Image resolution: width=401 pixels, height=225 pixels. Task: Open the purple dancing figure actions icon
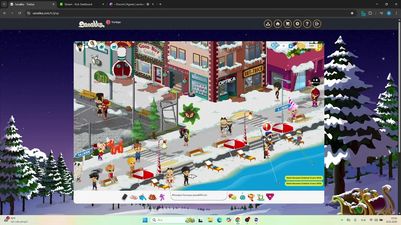coord(162,197)
